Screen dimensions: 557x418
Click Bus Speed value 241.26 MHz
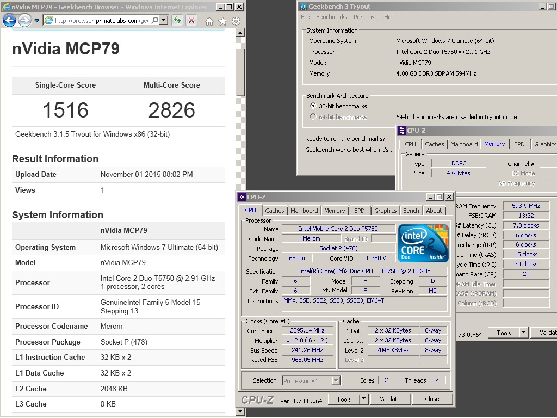[x=307, y=350]
